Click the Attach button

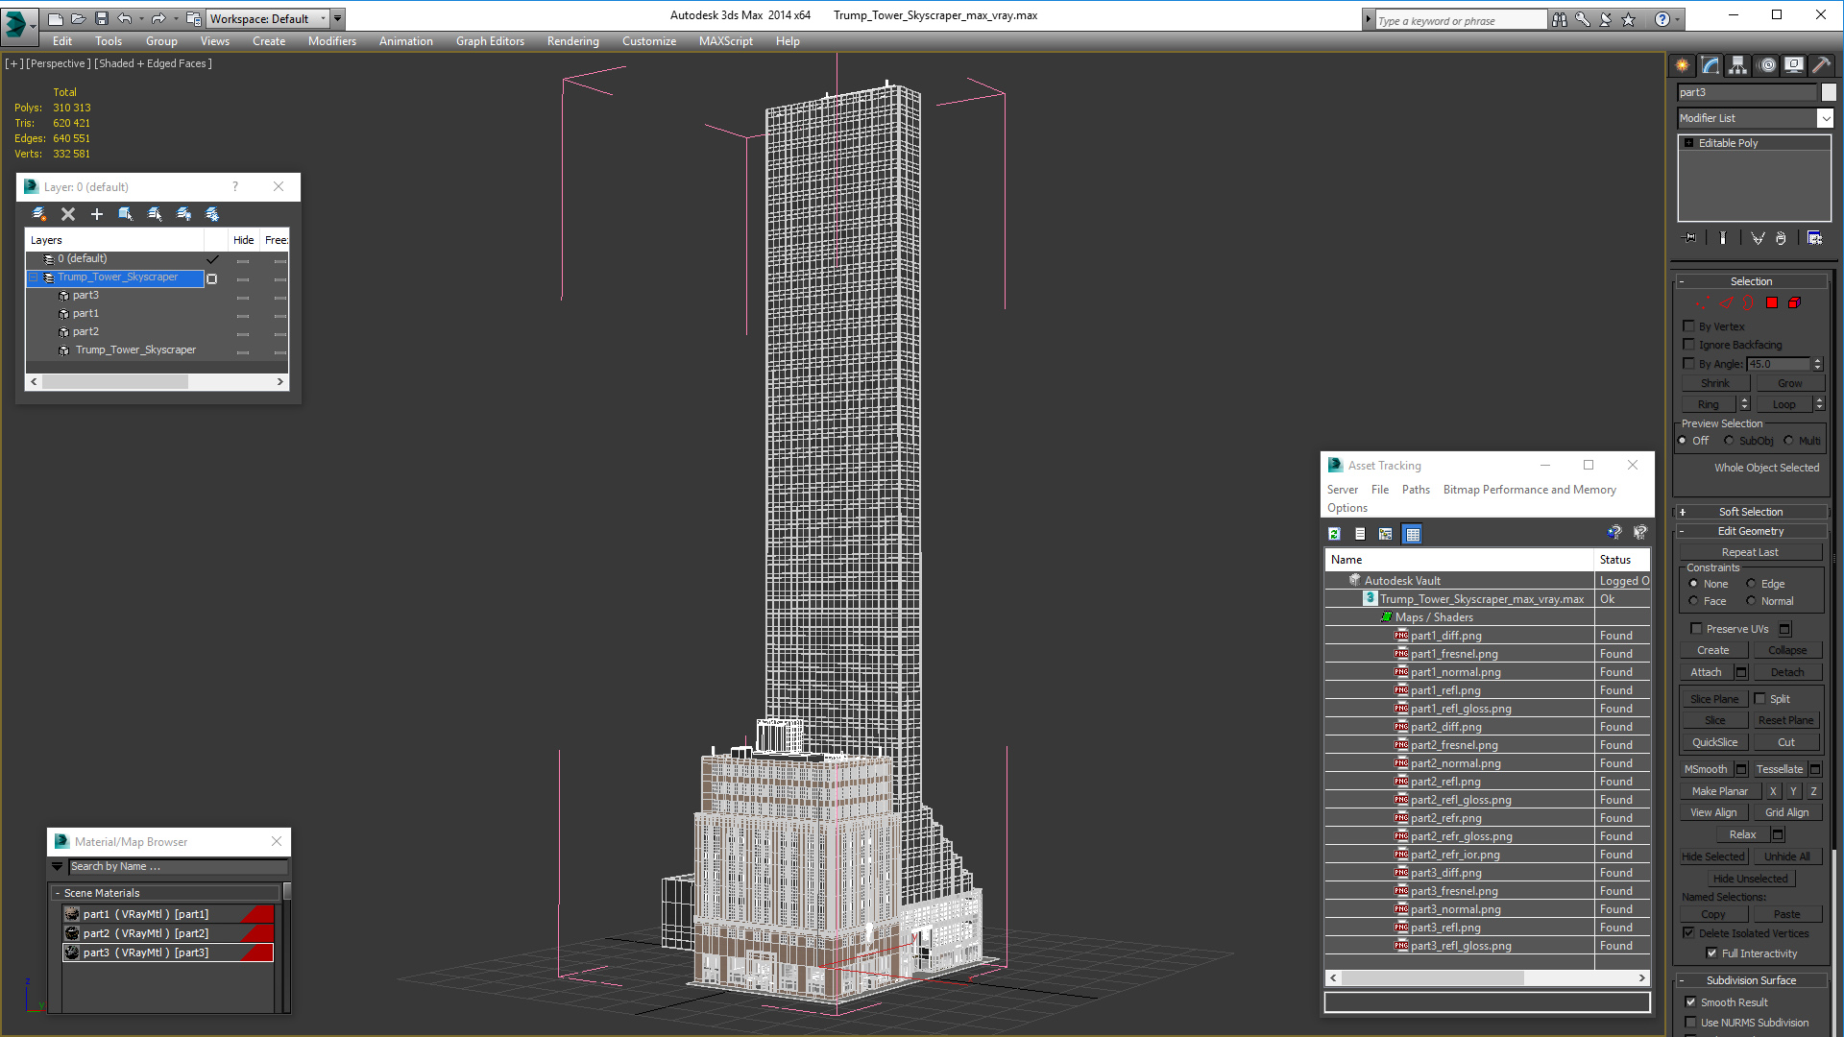(1706, 672)
